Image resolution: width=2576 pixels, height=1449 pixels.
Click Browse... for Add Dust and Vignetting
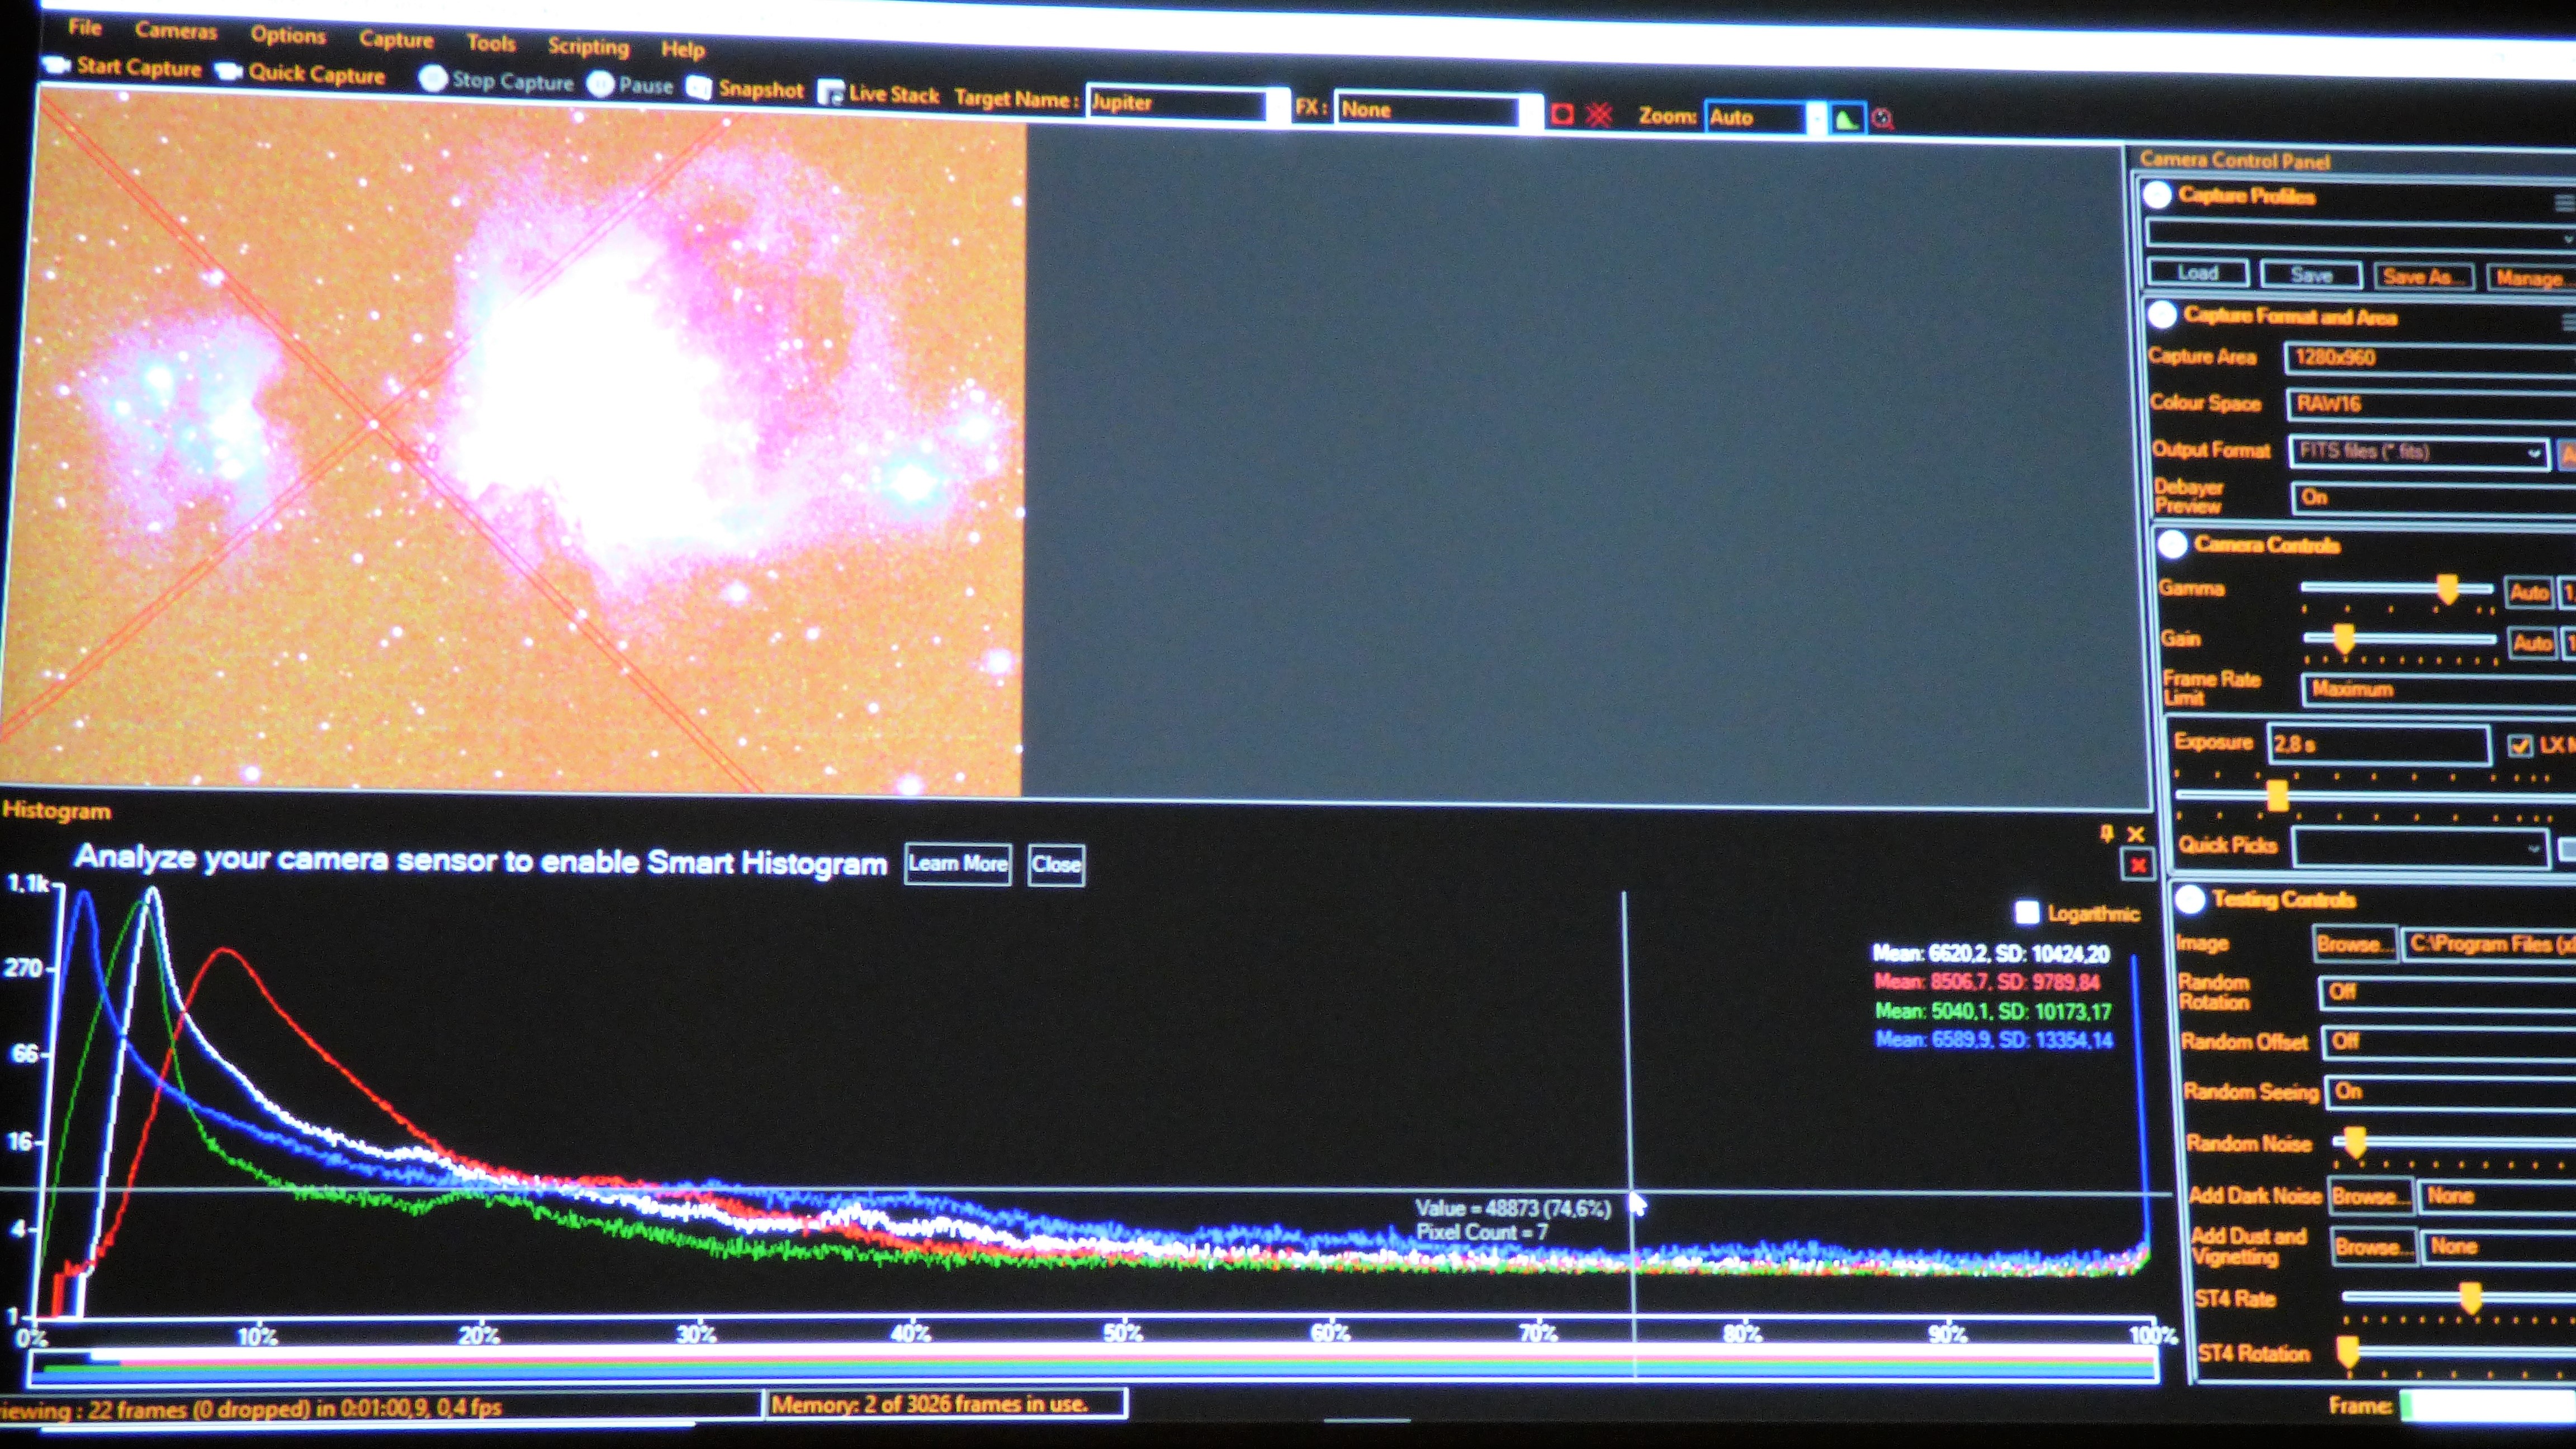[2375, 1247]
